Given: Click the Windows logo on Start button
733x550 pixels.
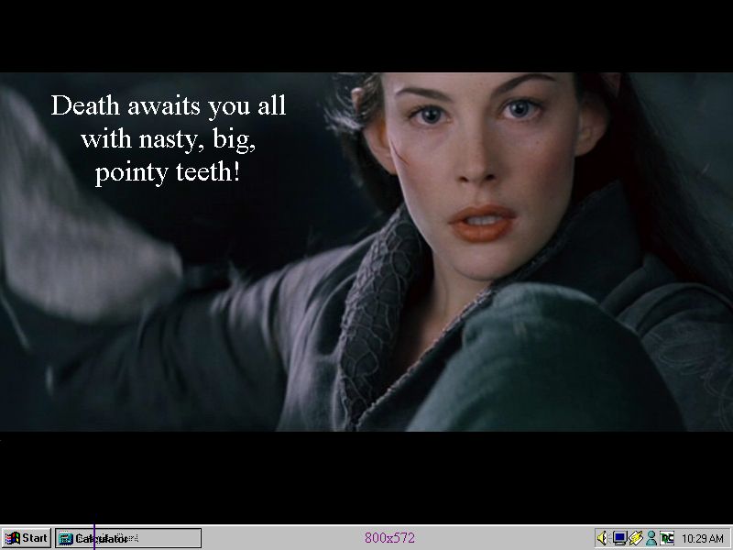Looking at the screenshot, I should pyautogui.click(x=12, y=538).
